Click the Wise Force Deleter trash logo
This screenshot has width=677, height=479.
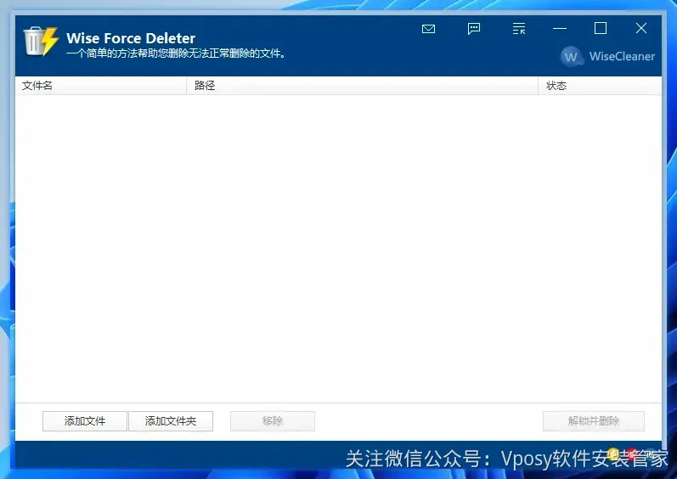pos(41,42)
